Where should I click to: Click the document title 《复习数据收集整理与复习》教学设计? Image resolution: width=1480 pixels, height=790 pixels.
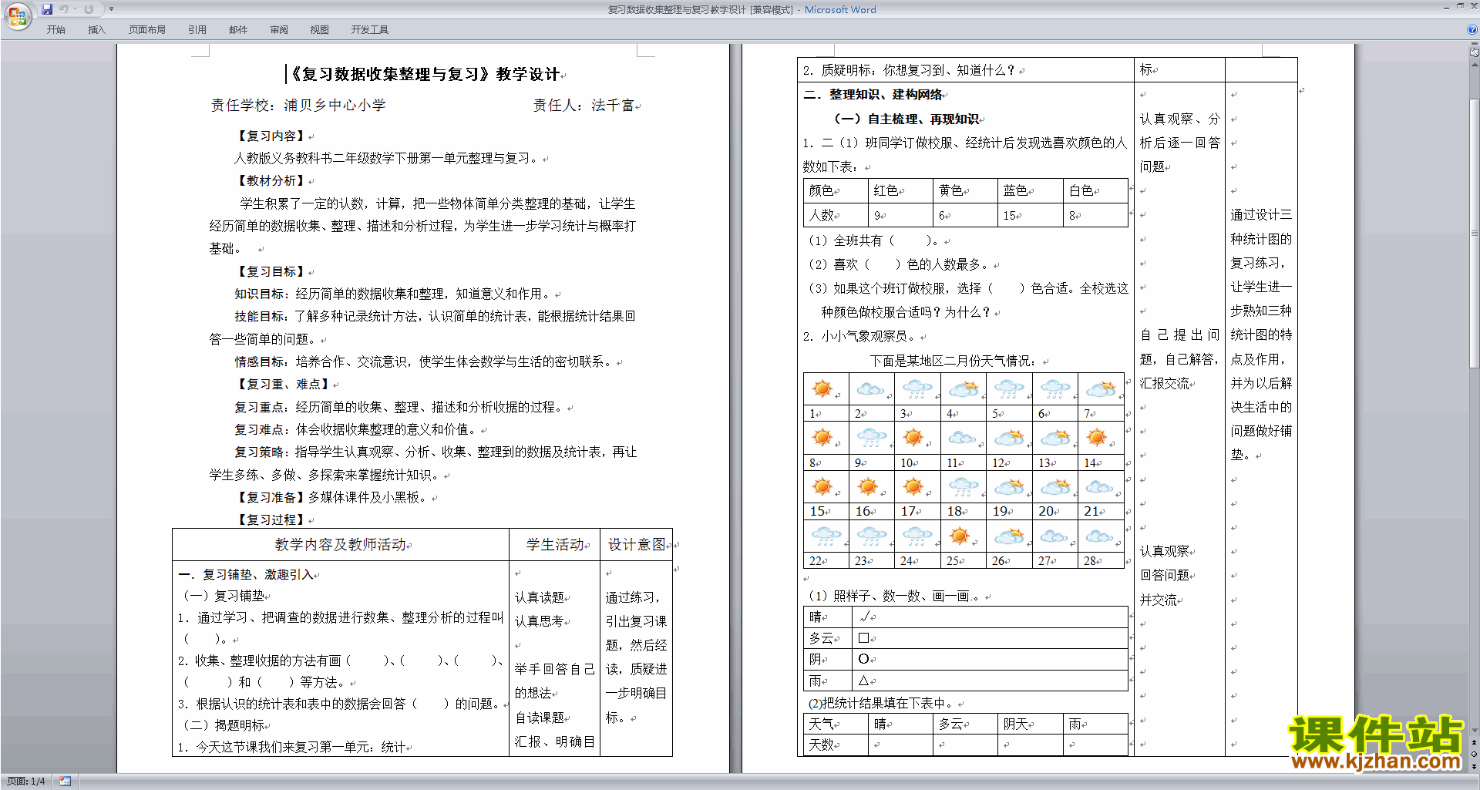pos(425,74)
